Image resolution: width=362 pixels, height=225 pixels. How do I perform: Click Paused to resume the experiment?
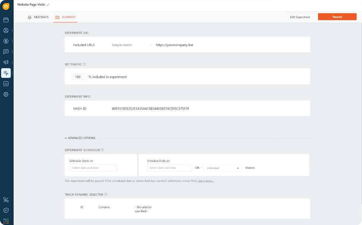click(x=337, y=16)
